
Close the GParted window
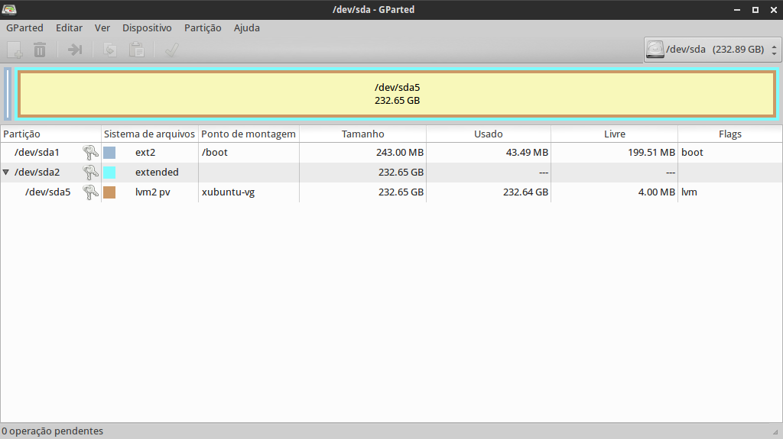click(774, 10)
